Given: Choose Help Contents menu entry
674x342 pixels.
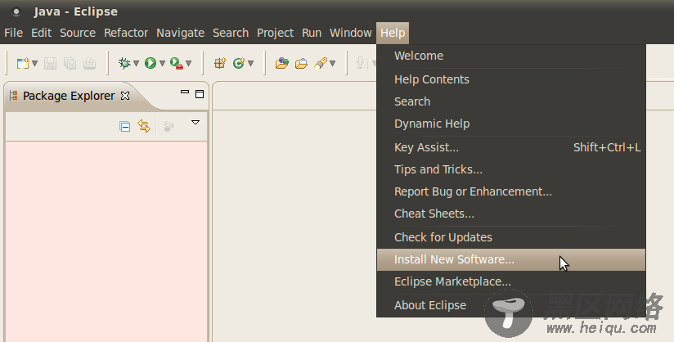Looking at the screenshot, I should [511, 79].
